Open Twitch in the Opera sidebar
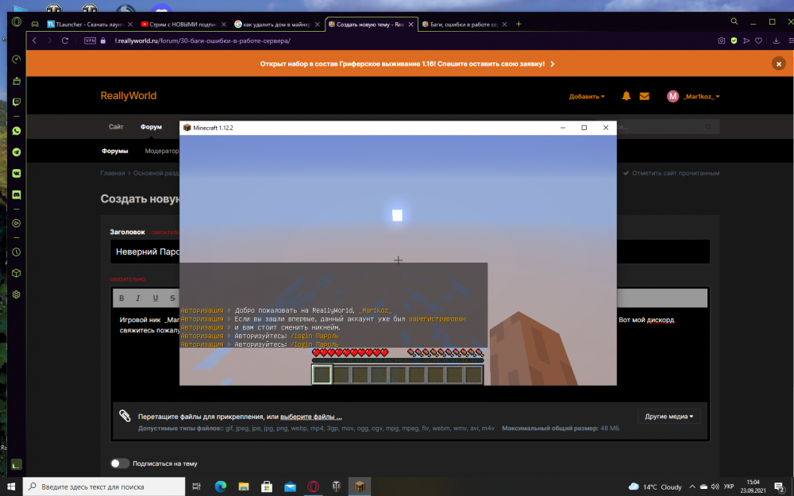This screenshot has width=794, height=496. click(x=16, y=102)
